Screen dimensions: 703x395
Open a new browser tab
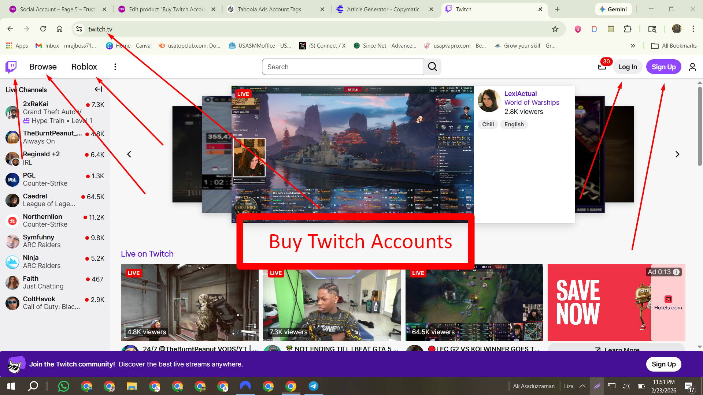[557, 9]
